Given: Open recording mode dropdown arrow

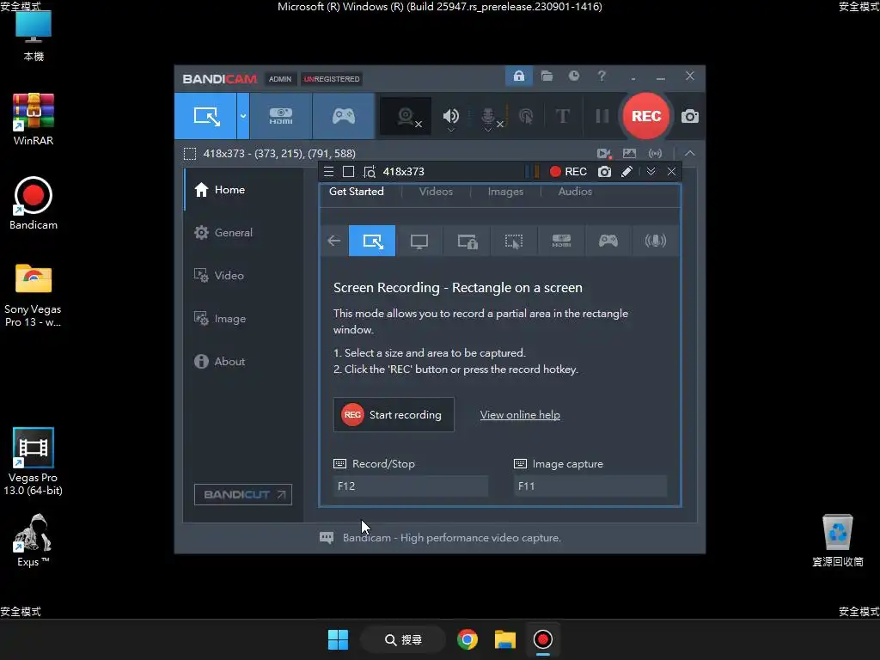Looking at the screenshot, I should tap(243, 116).
